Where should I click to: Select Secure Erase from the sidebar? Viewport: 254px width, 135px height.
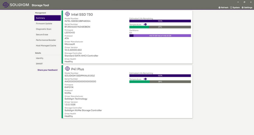42,34
